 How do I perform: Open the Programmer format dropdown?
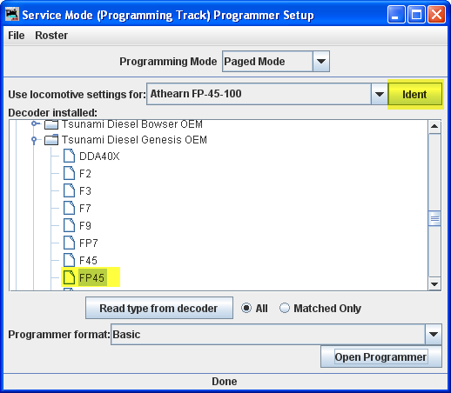click(434, 334)
